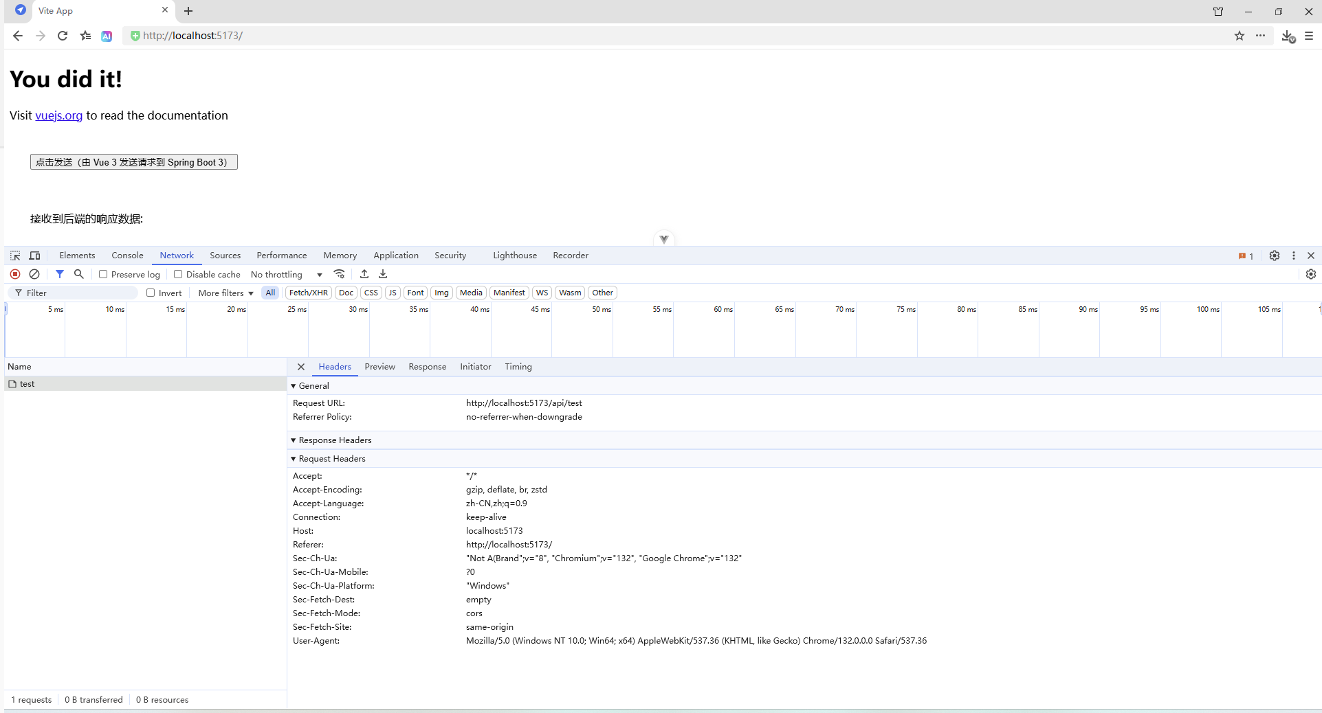Toggle the device toolbar icon
The width and height of the screenshot is (1322, 713).
click(34, 256)
